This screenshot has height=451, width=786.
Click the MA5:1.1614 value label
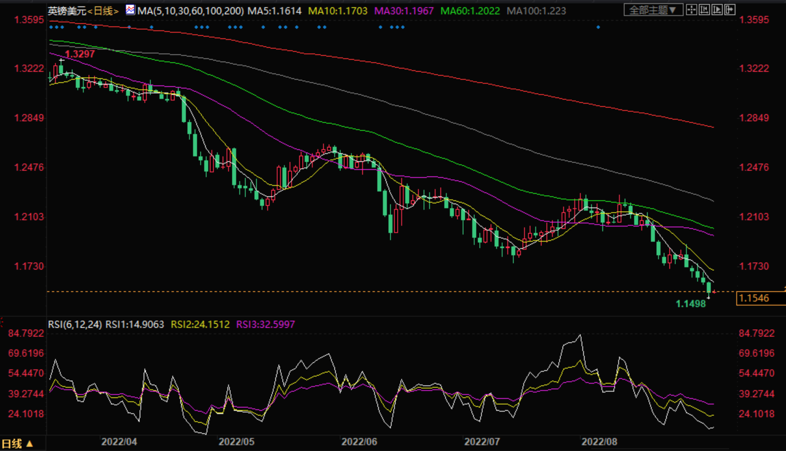click(274, 11)
